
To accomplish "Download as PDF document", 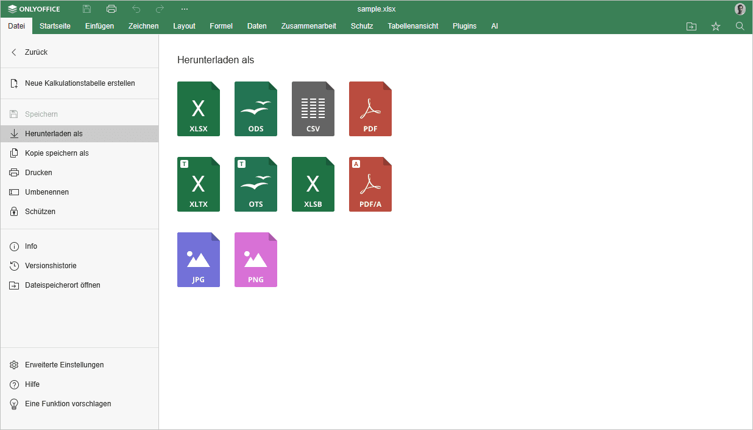I will point(370,109).
